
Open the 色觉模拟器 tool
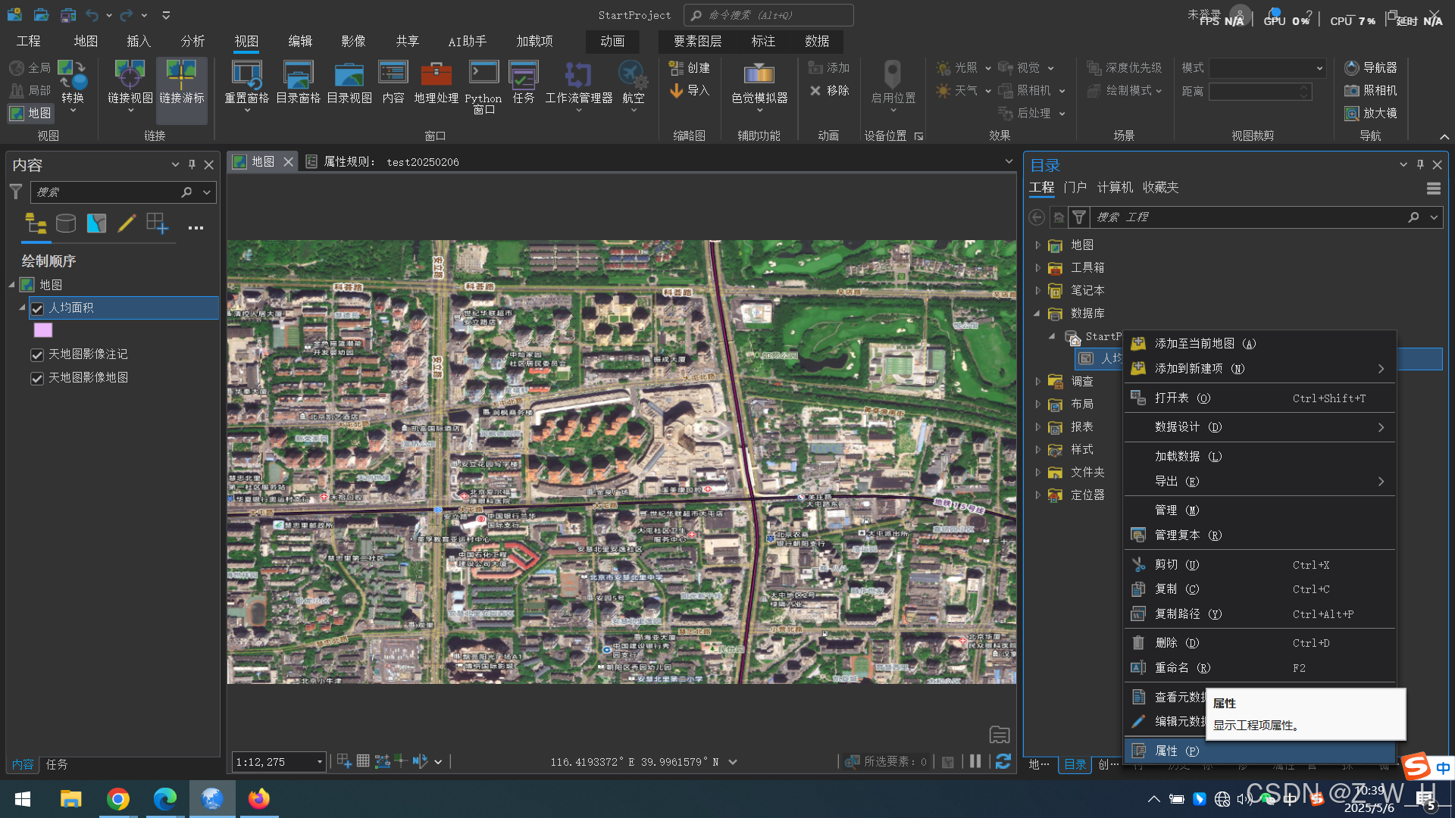coord(759,76)
